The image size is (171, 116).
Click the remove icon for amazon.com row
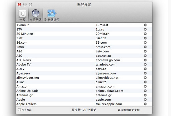tap(145, 86)
